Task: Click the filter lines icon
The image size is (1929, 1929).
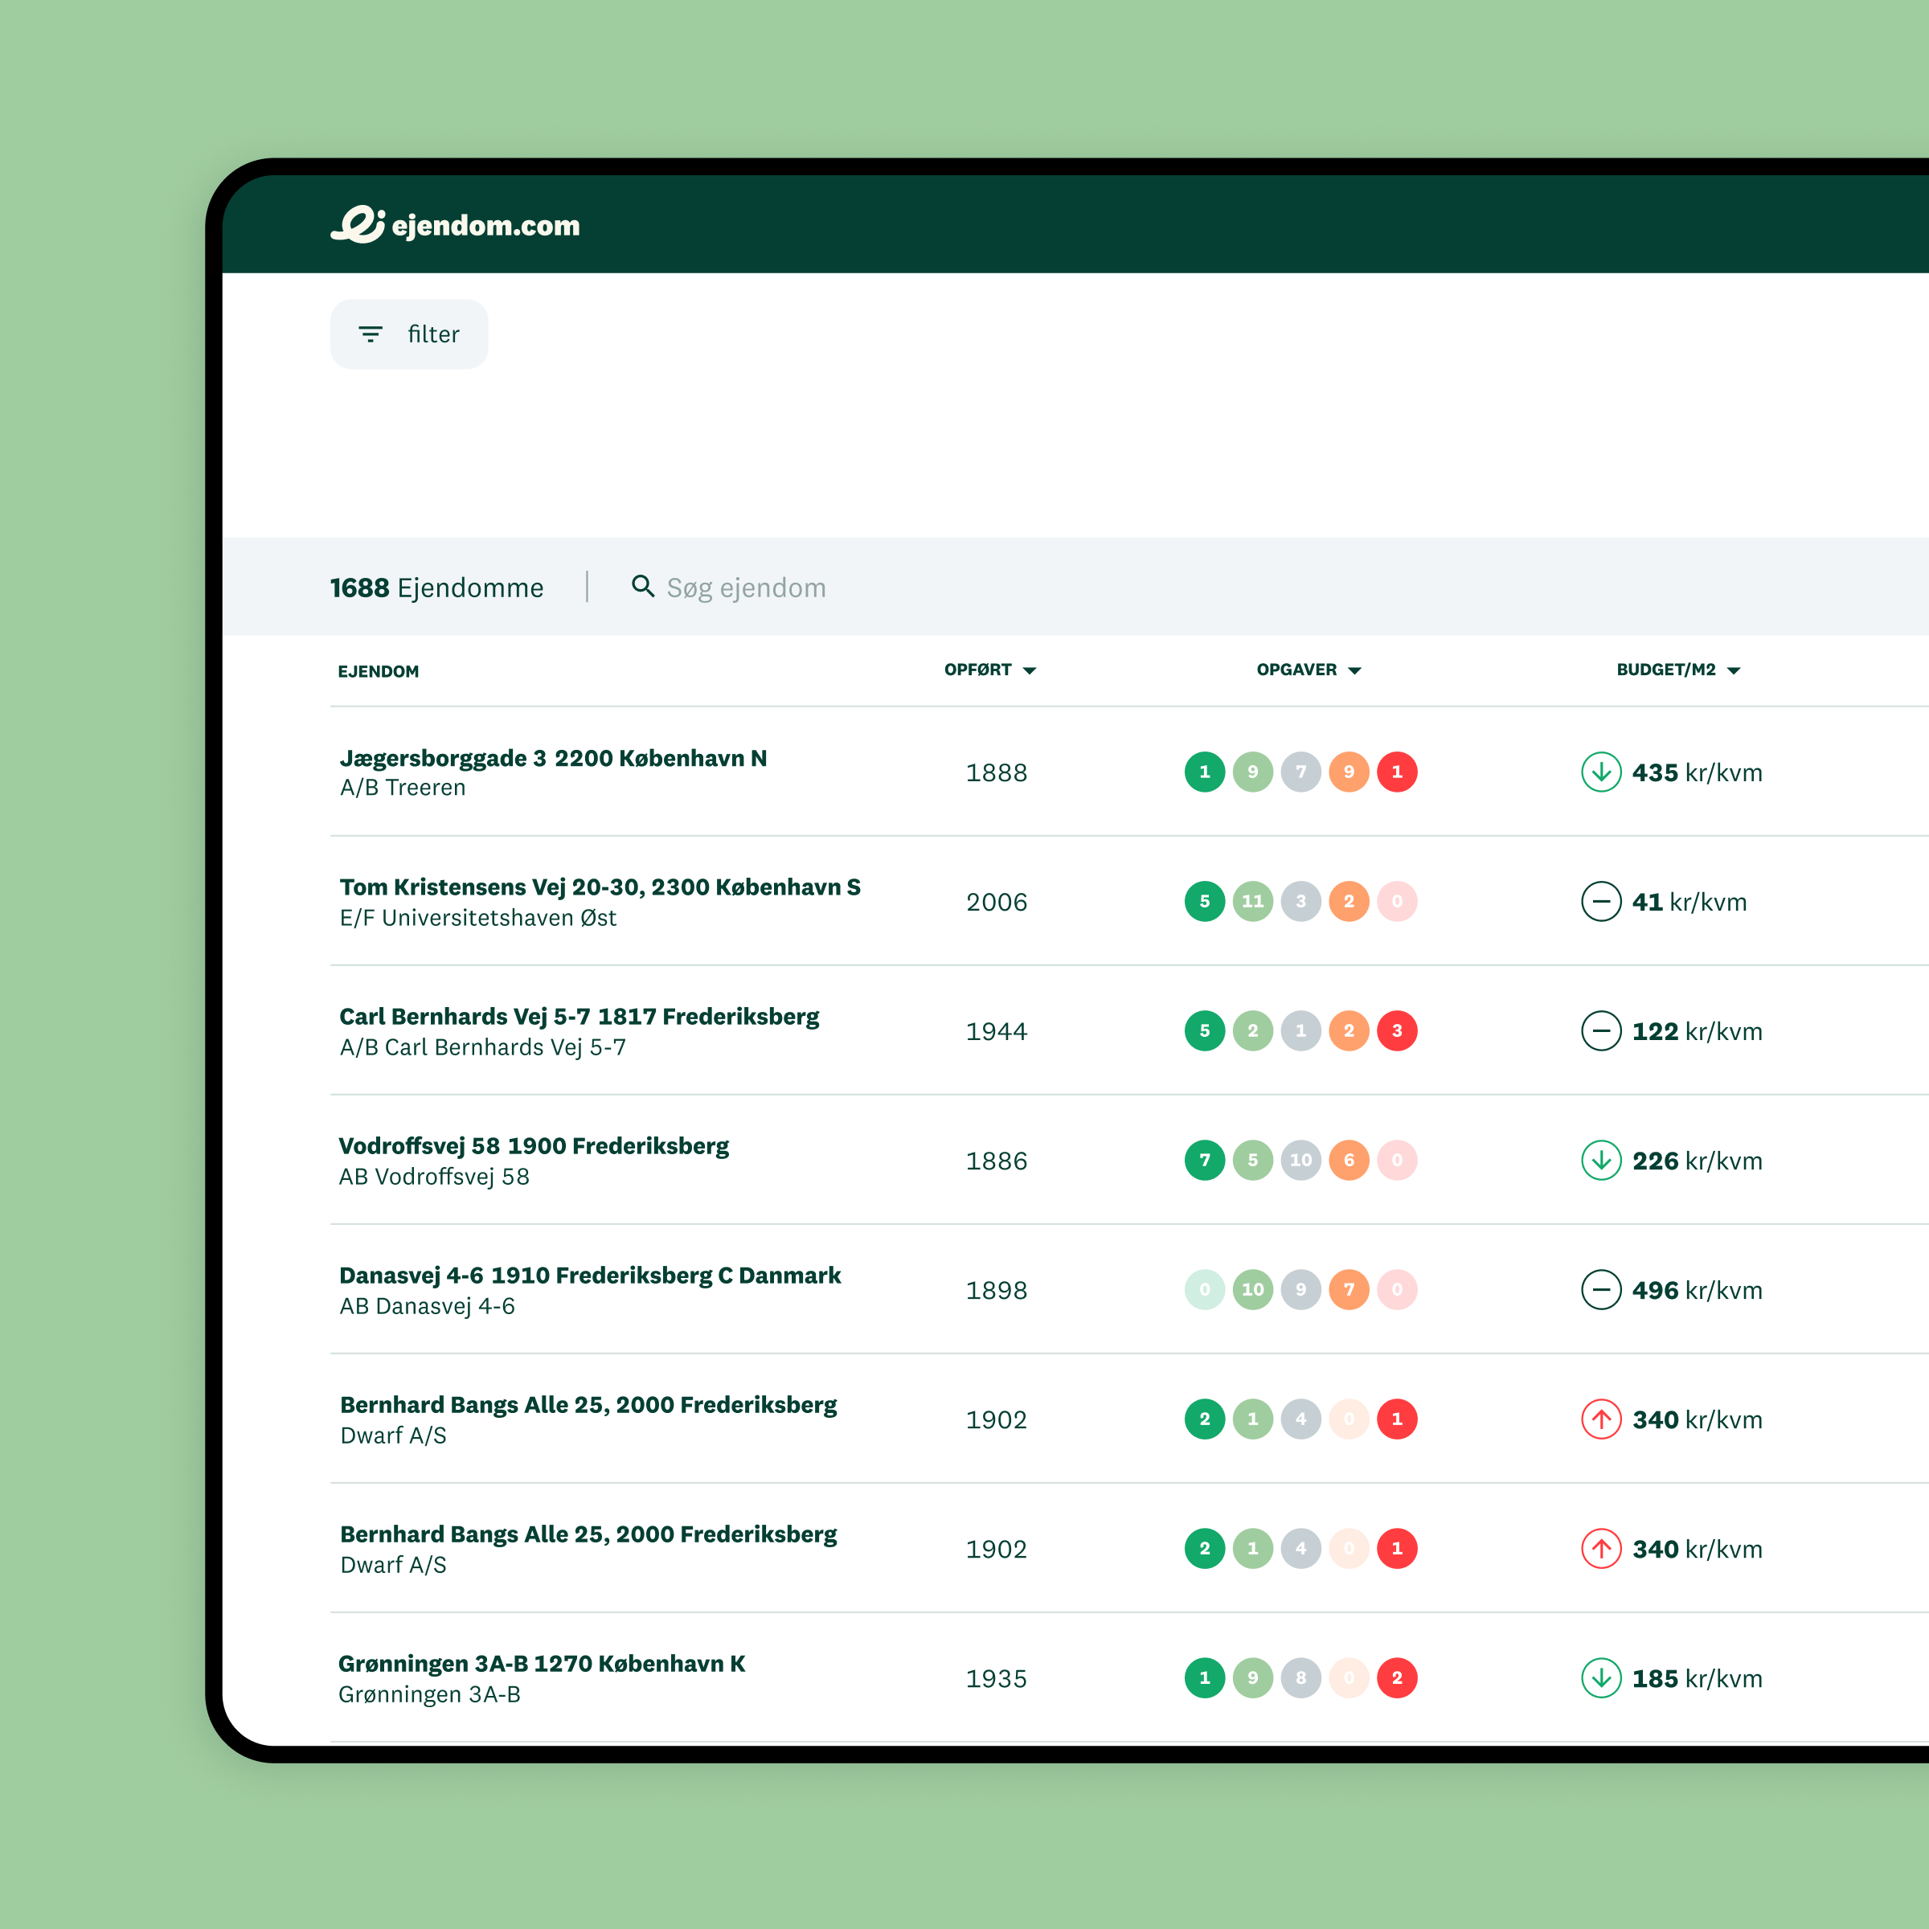Action: pos(371,334)
